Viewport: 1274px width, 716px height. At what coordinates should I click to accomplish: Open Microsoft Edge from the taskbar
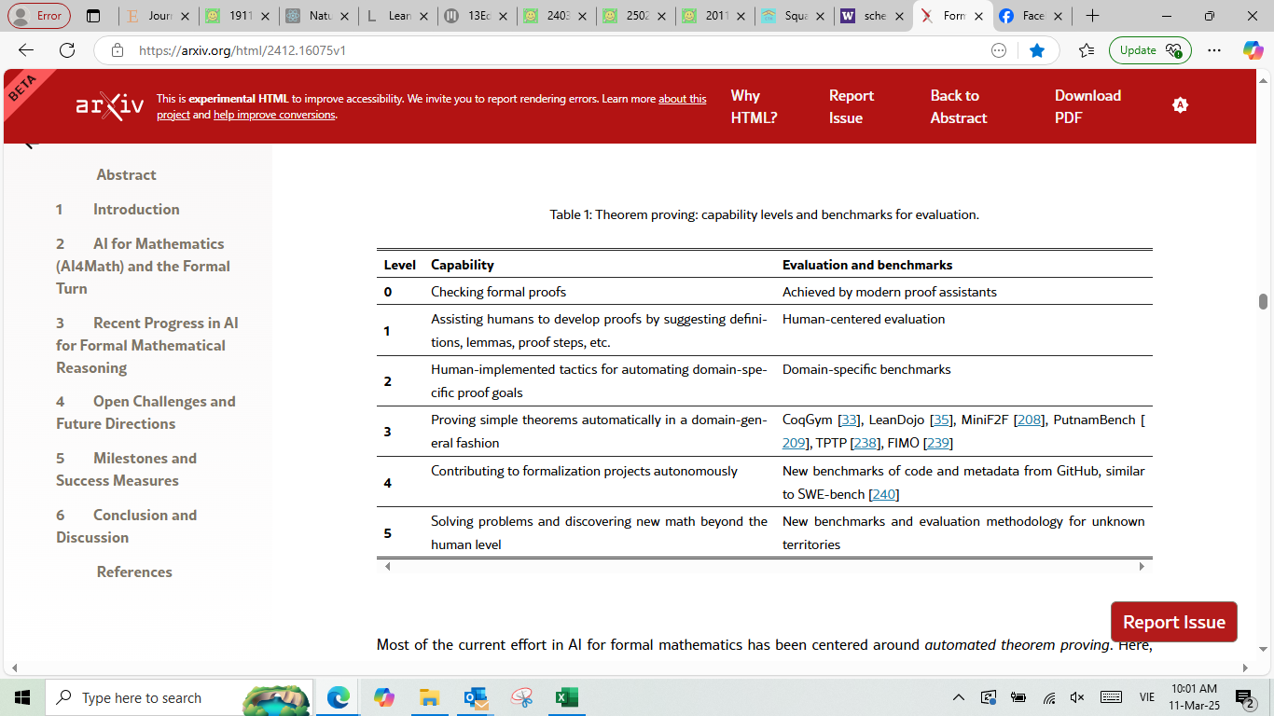click(x=338, y=697)
